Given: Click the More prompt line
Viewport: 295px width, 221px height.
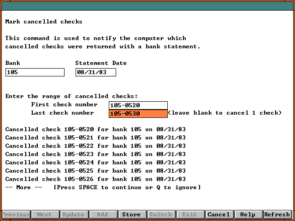Looking at the screenshot, I should [x=103, y=187].
